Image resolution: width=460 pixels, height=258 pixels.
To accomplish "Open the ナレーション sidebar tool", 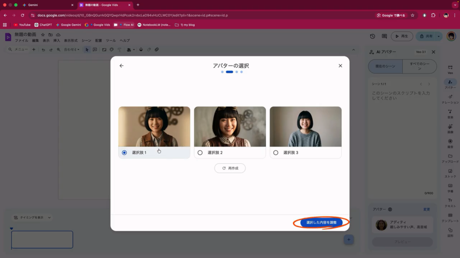I will click(450, 98).
